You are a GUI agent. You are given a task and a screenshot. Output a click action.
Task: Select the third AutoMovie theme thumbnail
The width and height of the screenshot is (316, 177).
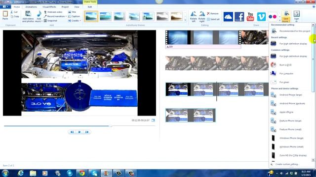pyautogui.click(x=119, y=16)
